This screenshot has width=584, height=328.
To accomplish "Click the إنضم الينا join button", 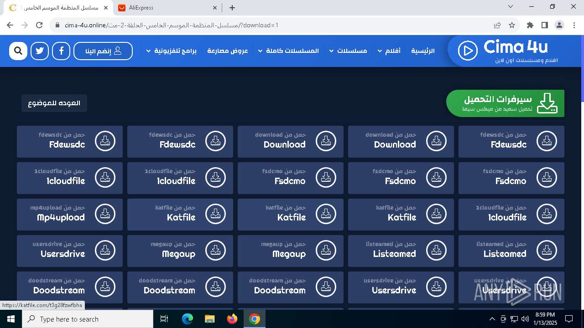I will [x=103, y=51].
